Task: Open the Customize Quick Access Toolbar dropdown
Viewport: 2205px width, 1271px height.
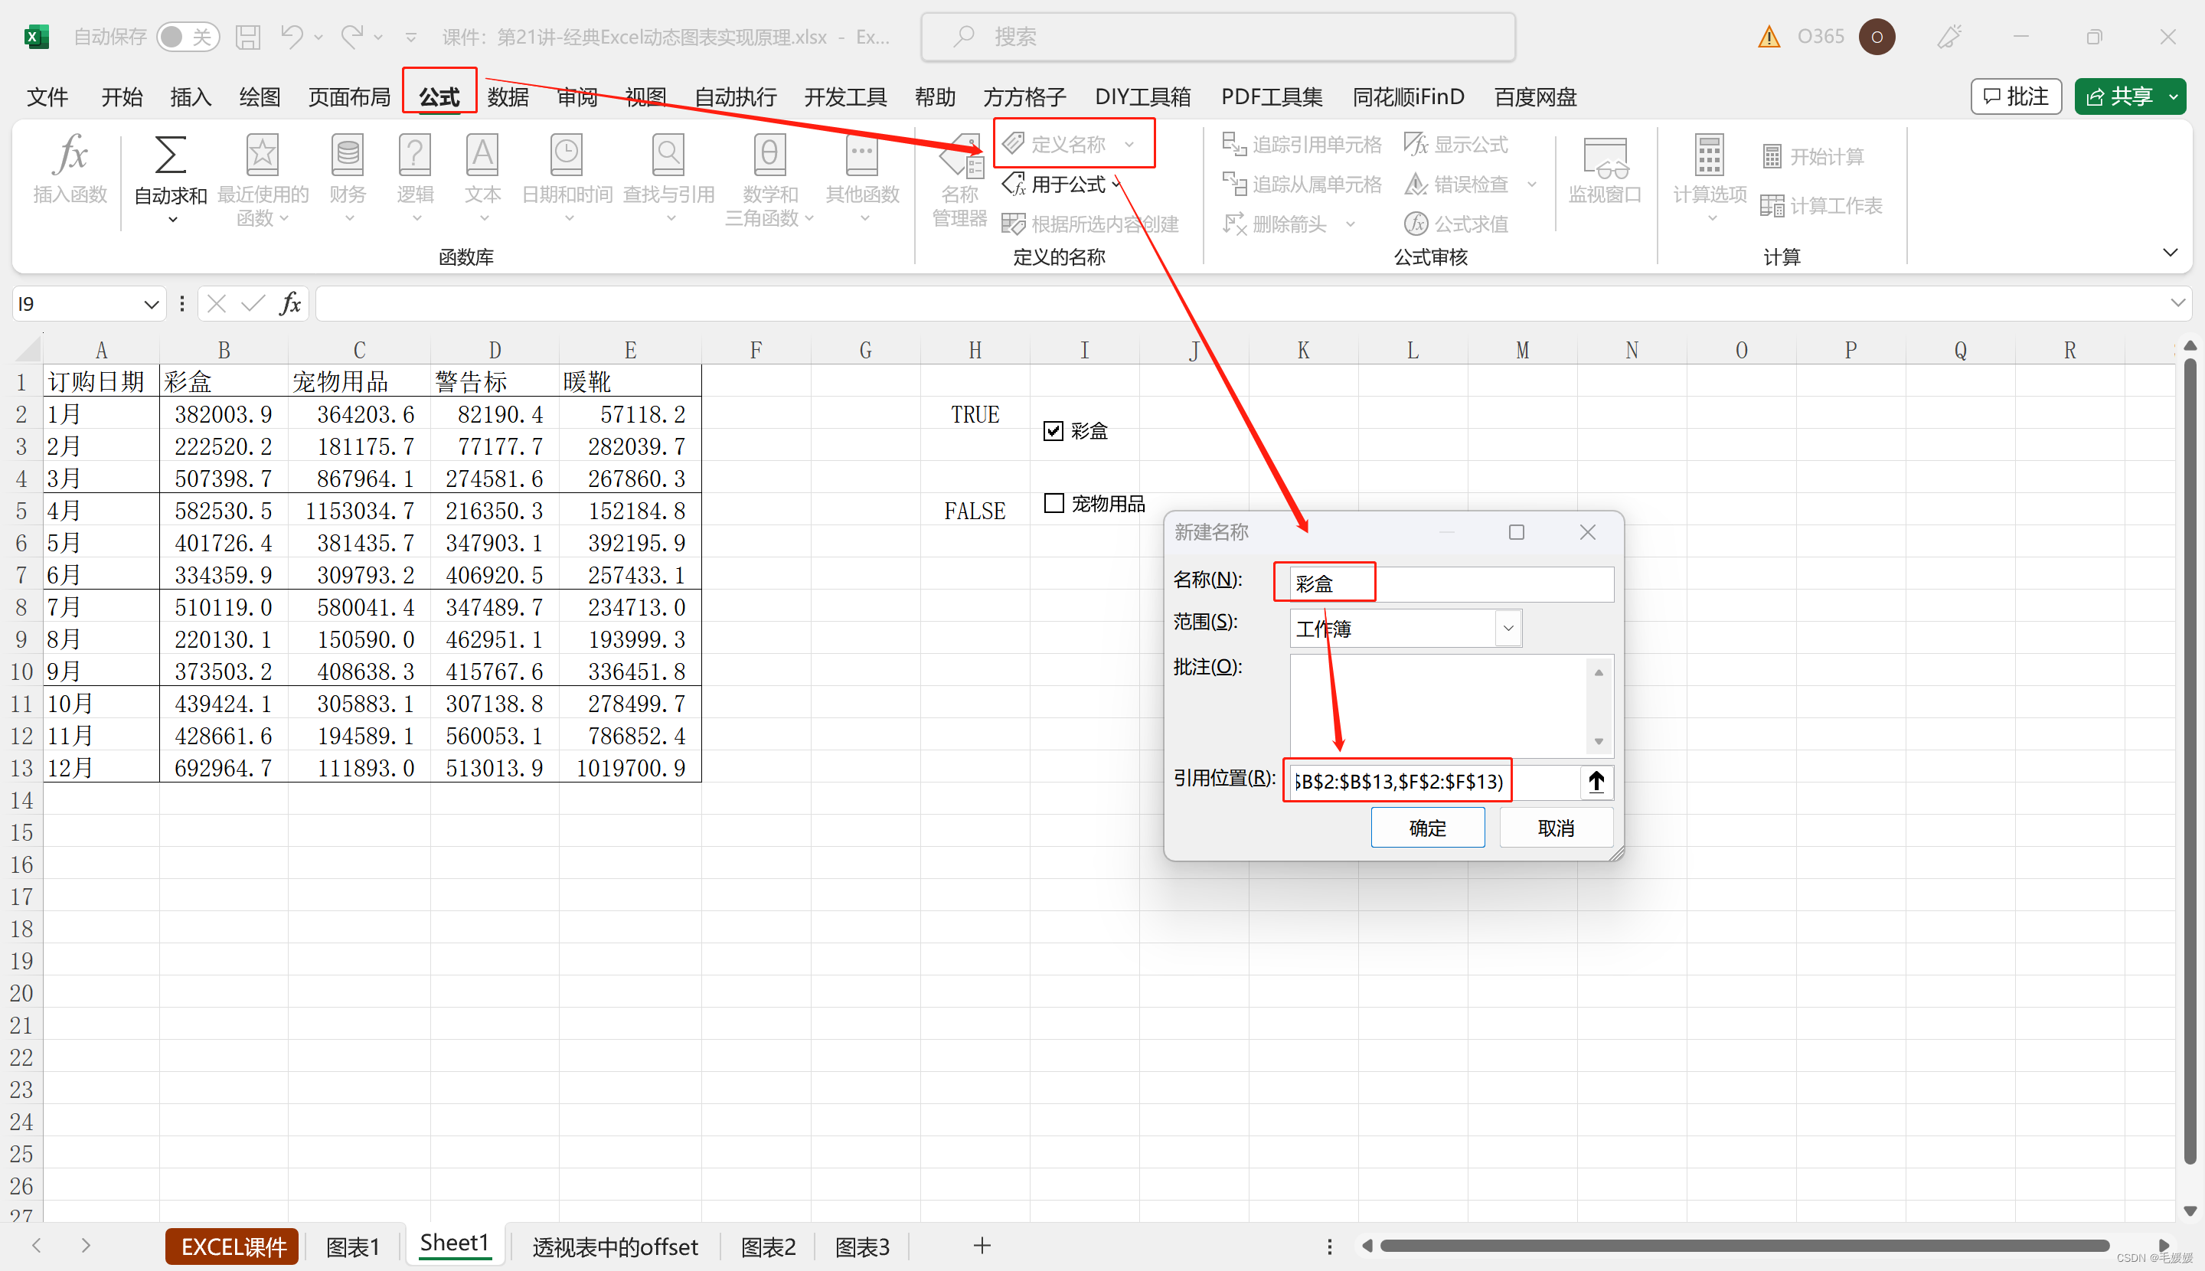Action: point(410,37)
